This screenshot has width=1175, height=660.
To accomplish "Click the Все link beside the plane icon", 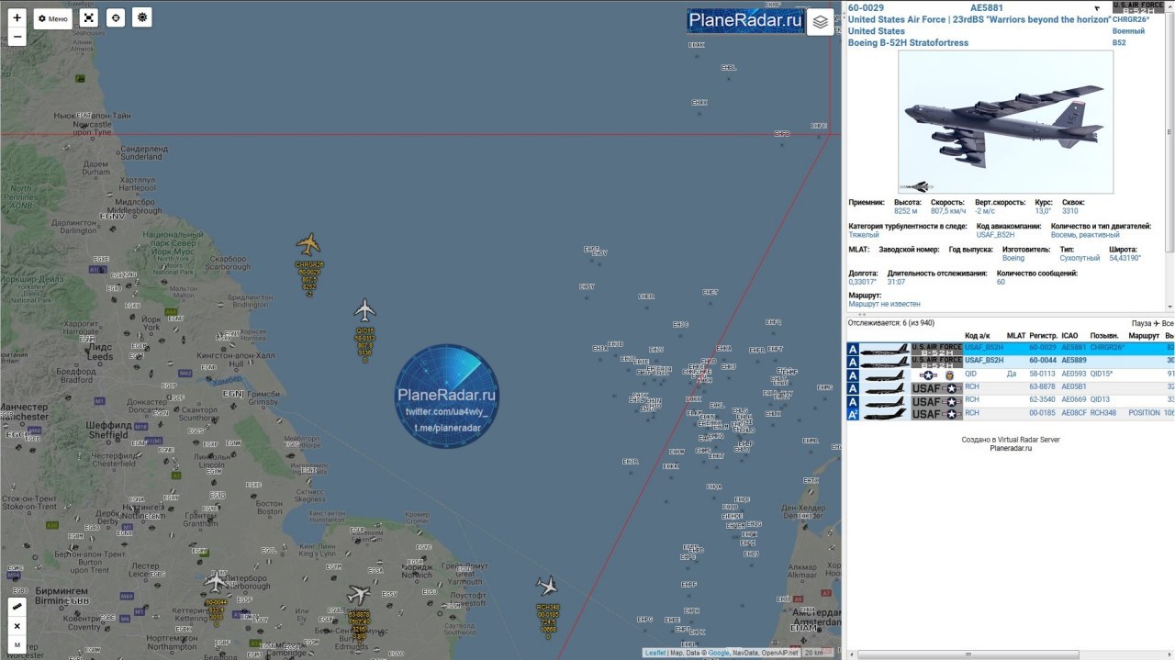I will point(1168,324).
